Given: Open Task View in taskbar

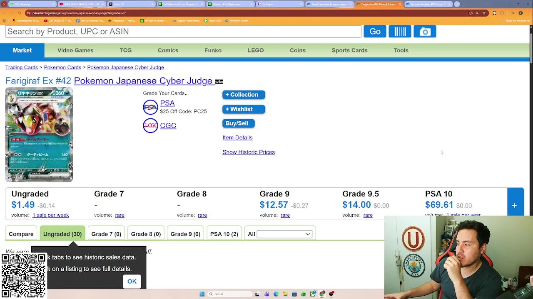Looking at the screenshot, I should pos(257,294).
